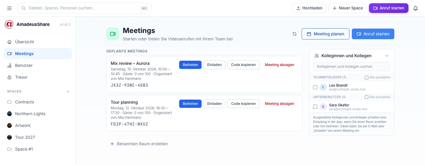Copy code for Mix review – Aurora
Viewport: 425px width, 165px height.
coord(243,65)
